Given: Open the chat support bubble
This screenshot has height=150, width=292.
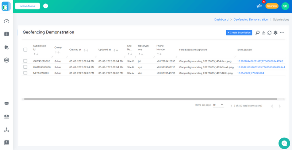Looking at the screenshot, I should pyautogui.click(x=283, y=143).
